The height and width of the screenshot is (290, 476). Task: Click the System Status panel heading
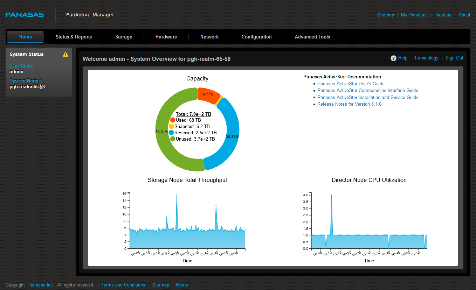[27, 54]
